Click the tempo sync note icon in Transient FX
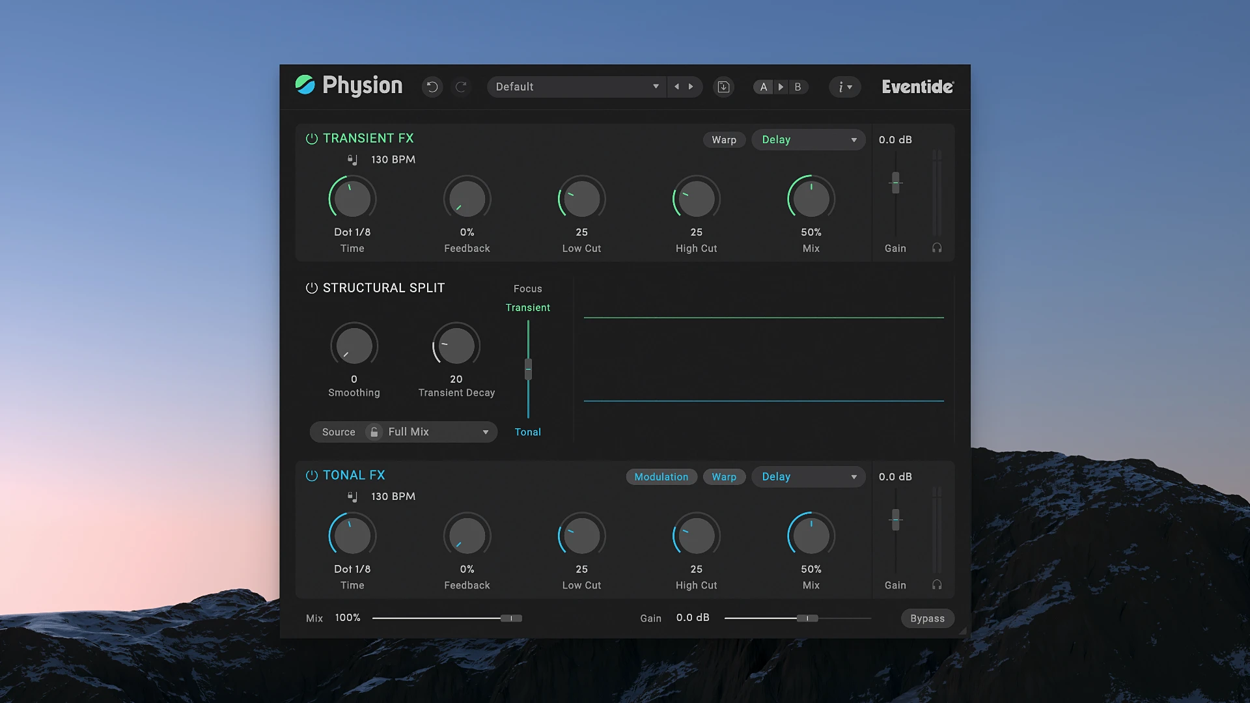This screenshot has width=1250, height=703. [354, 159]
